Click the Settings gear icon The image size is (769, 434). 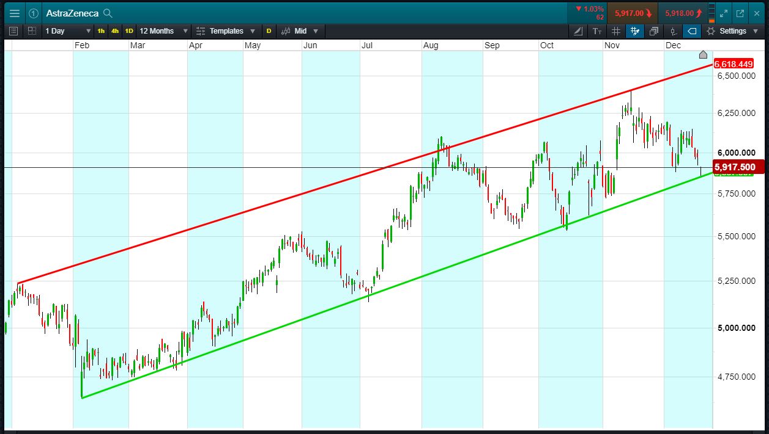point(711,31)
